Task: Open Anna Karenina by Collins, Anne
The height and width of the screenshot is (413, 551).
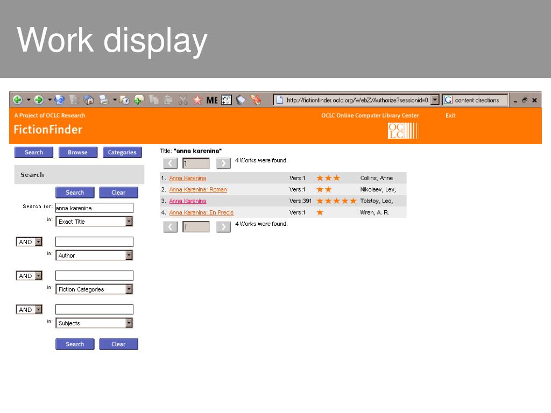Action: (188, 178)
